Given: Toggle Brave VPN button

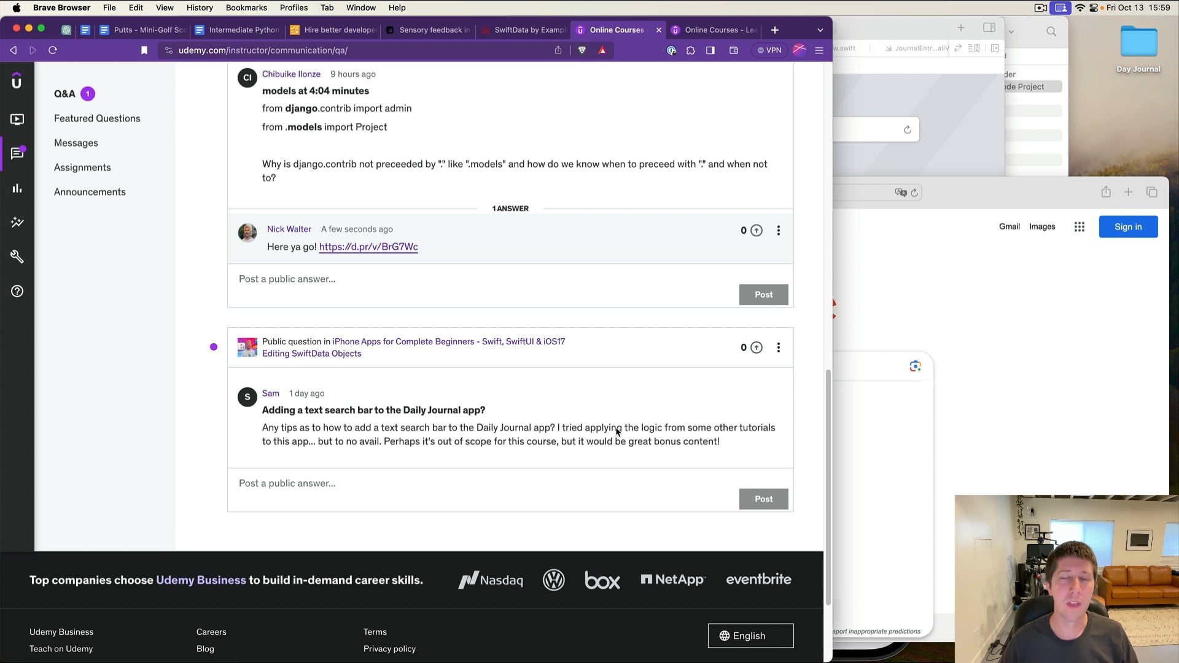Looking at the screenshot, I should (769, 50).
